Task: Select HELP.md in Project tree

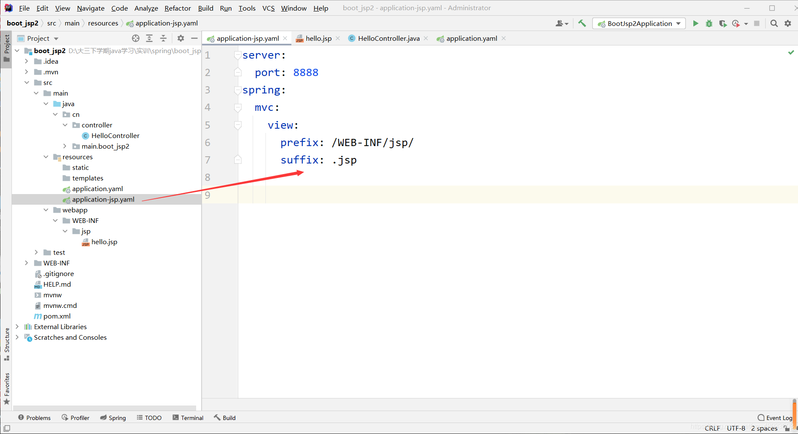Action: [x=57, y=284]
